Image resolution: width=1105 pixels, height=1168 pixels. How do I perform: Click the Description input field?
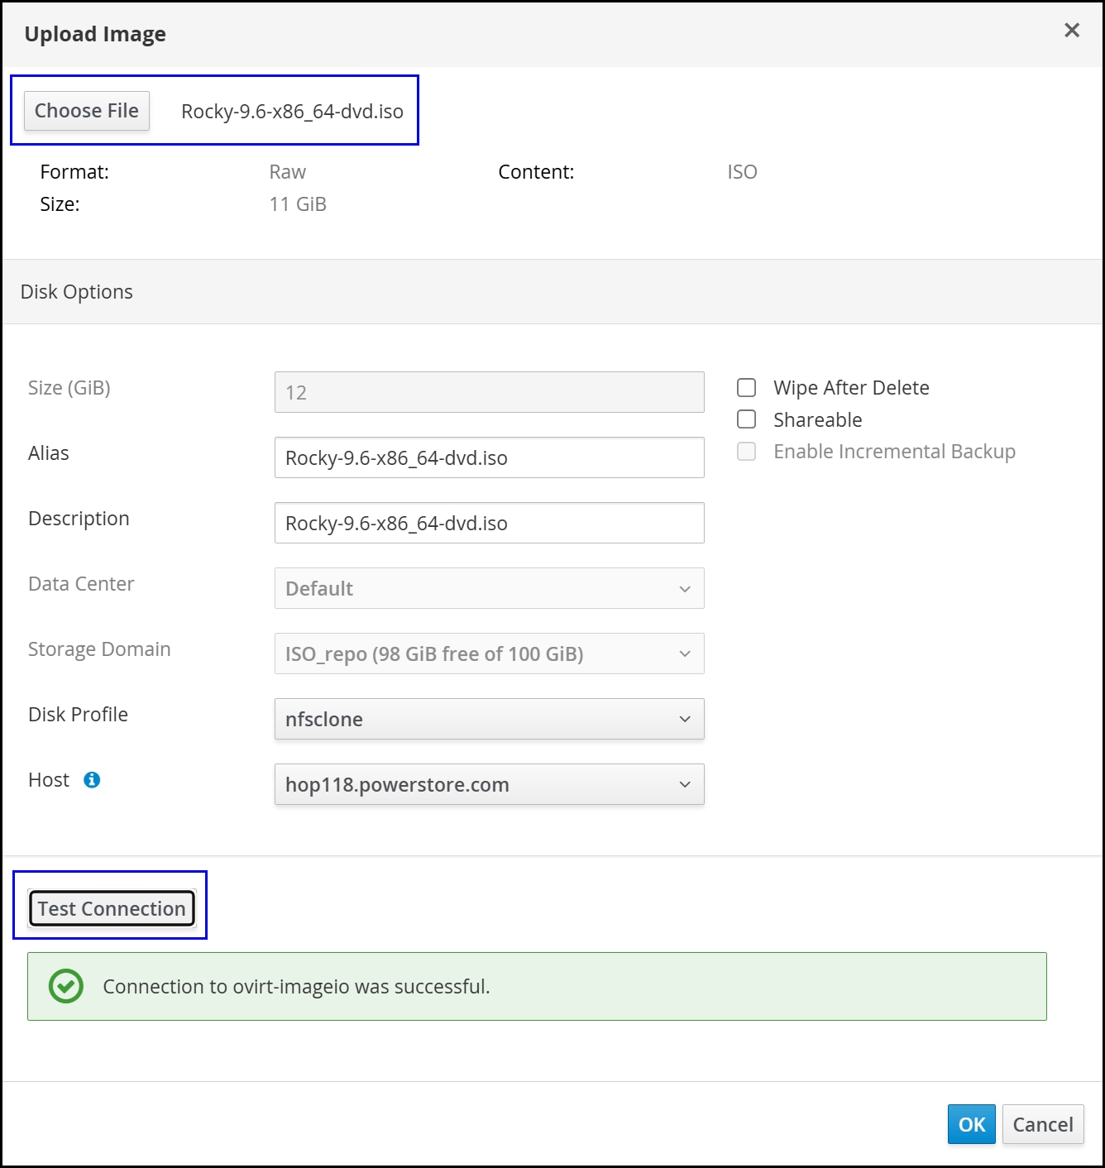(490, 523)
